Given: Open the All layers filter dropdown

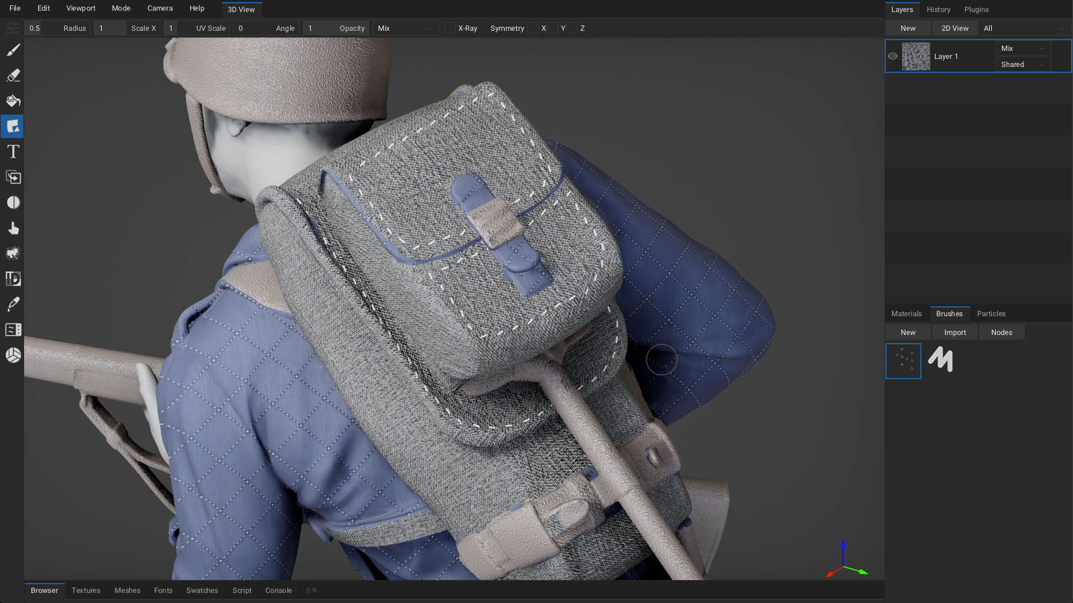Looking at the screenshot, I should tap(1023, 27).
